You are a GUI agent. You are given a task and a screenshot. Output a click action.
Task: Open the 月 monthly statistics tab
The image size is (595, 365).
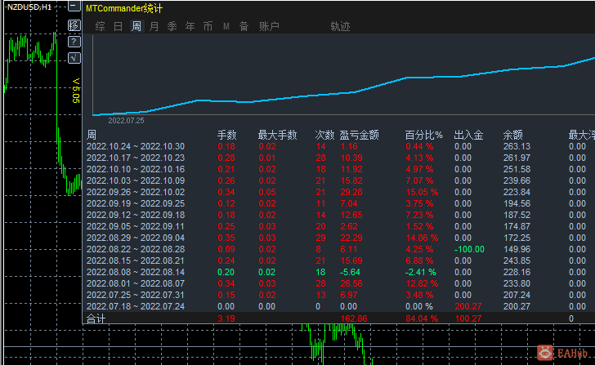tap(154, 26)
